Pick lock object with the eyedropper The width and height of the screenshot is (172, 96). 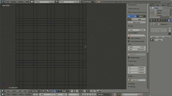coord(145,35)
